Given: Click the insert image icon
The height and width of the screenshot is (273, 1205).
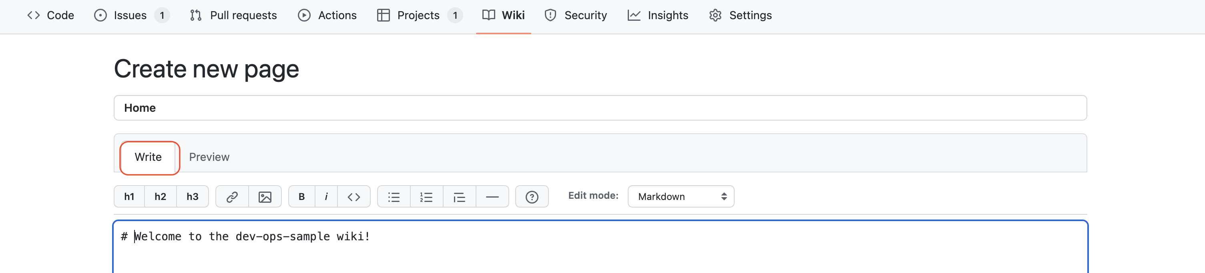Looking at the screenshot, I should (265, 196).
